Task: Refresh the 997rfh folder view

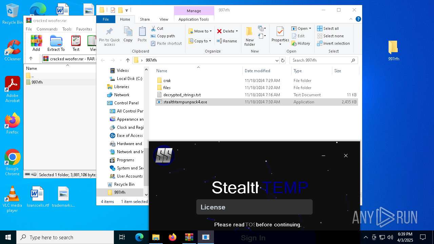Action: point(283,60)
